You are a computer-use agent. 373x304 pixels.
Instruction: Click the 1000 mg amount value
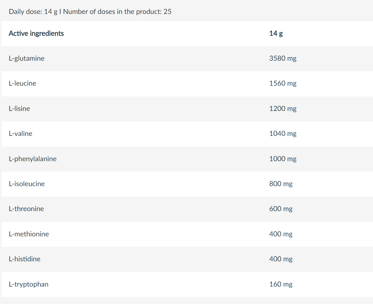pos(283,159)
